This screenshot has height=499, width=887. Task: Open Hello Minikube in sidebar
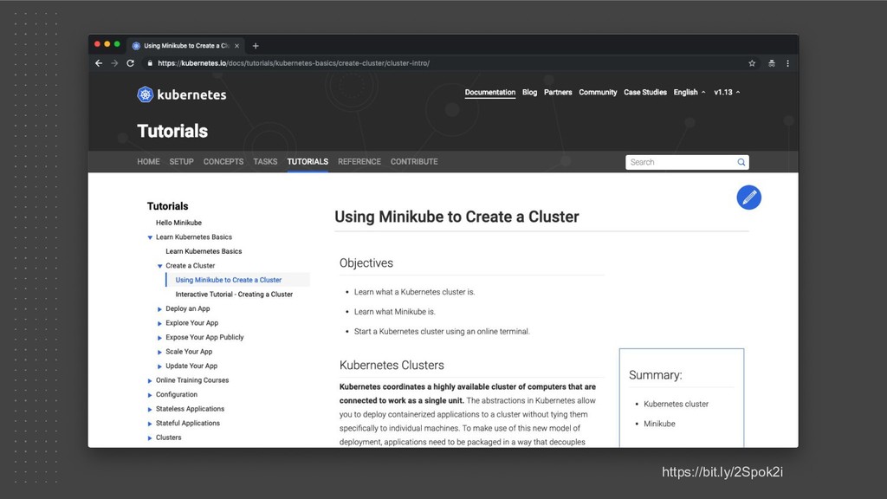[x=178, y=223]
